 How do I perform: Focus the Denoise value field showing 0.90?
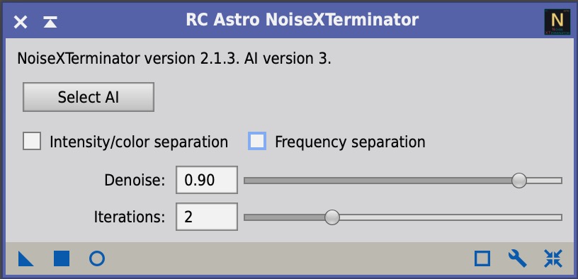(207, 180)
